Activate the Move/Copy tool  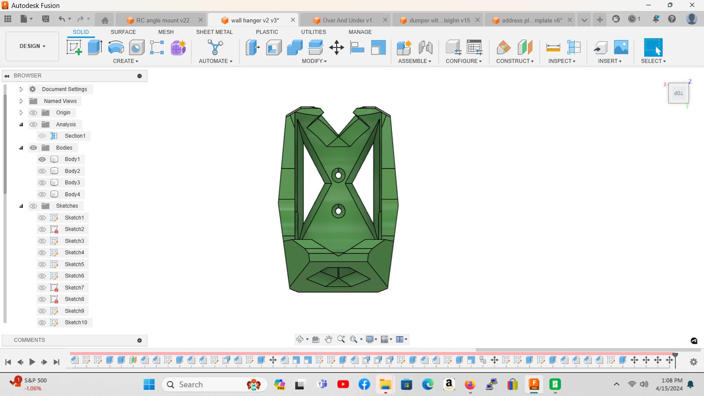(337, 47)
